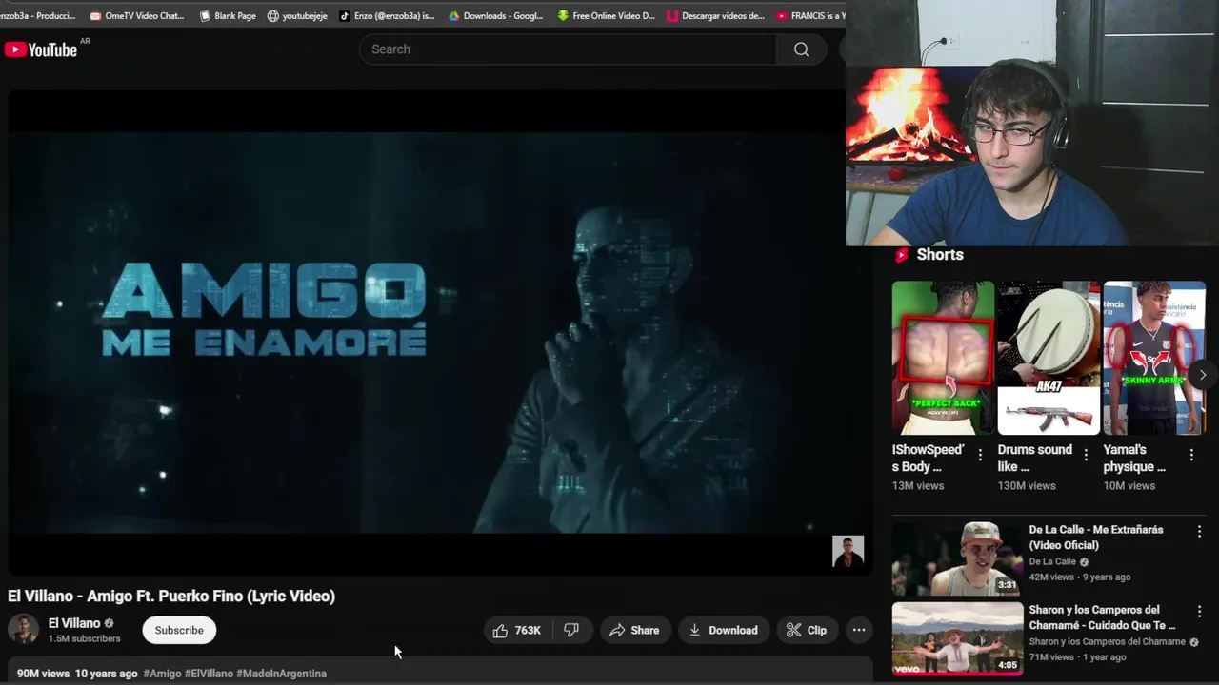Image resolution: width=1219 pixels, height=685 pixels.
Task: Open options for Sharon y los Camperos video
Action: 1199,612
